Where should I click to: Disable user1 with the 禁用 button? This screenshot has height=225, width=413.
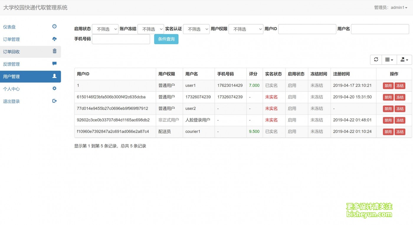388,86
